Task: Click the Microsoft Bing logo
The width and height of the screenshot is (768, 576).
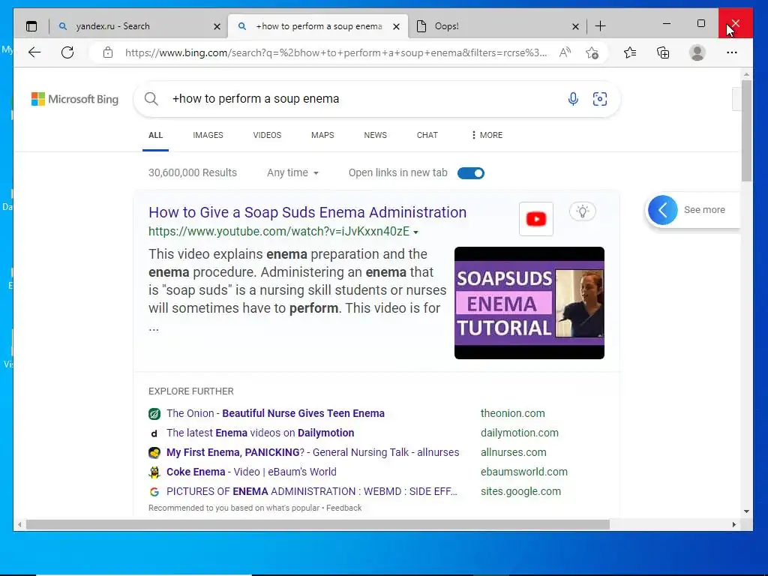Action: pos(75,99)
